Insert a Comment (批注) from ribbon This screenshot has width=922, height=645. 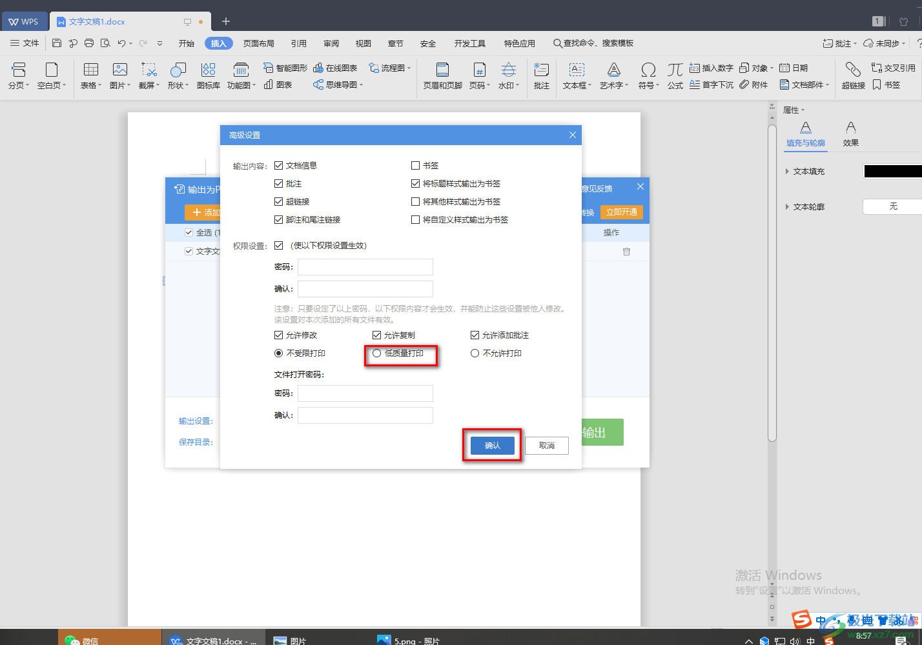tap(542, 75)
